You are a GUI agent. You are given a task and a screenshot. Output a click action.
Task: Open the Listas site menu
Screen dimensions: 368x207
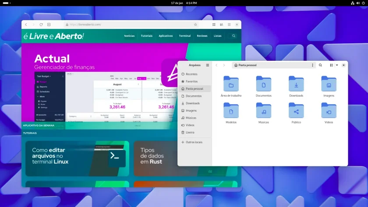[x=218, y=36]
